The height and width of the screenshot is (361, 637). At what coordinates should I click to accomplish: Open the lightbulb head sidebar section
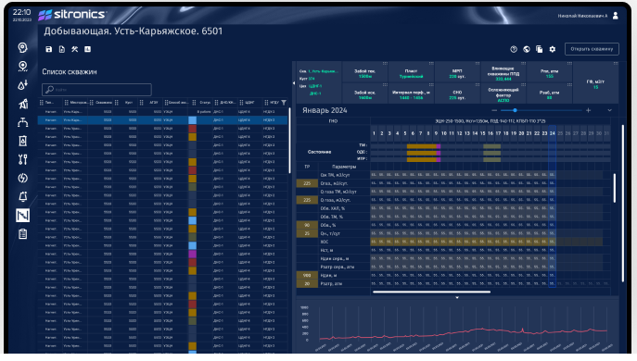[x=23, y=47]
